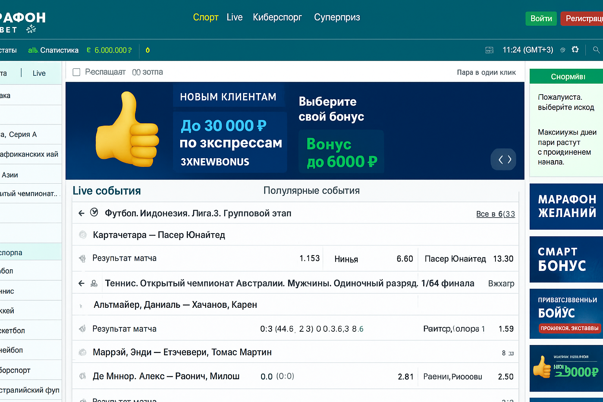Select the 13.30 odds for Пасер Юнайтед

503,259
